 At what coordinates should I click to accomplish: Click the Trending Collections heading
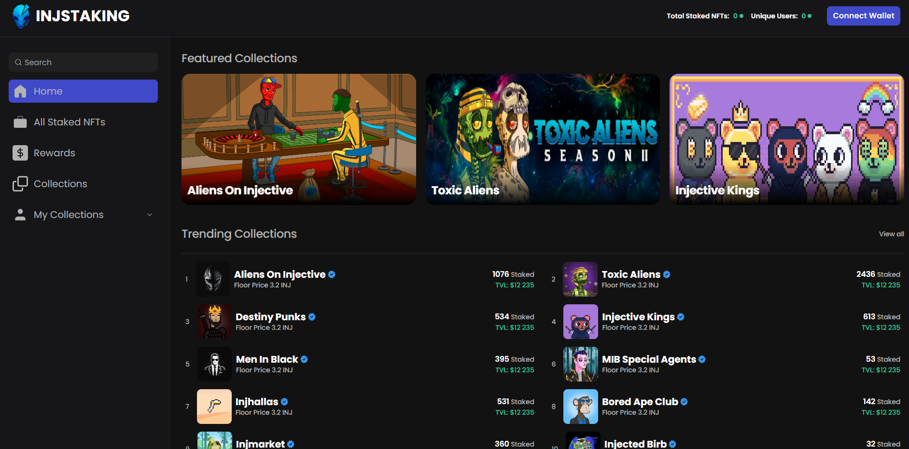(x=239, y=234)
